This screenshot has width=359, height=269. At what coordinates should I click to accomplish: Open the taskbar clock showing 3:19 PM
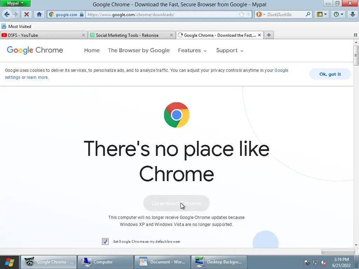point(341,262)
